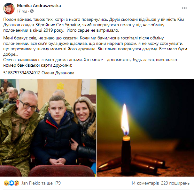Click the blue thumbs-up like reaction icon
This screenshot has height=191, width=194.
click(x=12, y=183)
